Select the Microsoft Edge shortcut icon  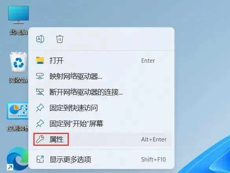click(x=17, y=159)
